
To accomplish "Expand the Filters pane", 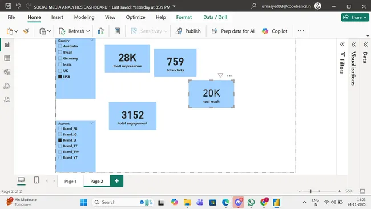I will 342,45.
